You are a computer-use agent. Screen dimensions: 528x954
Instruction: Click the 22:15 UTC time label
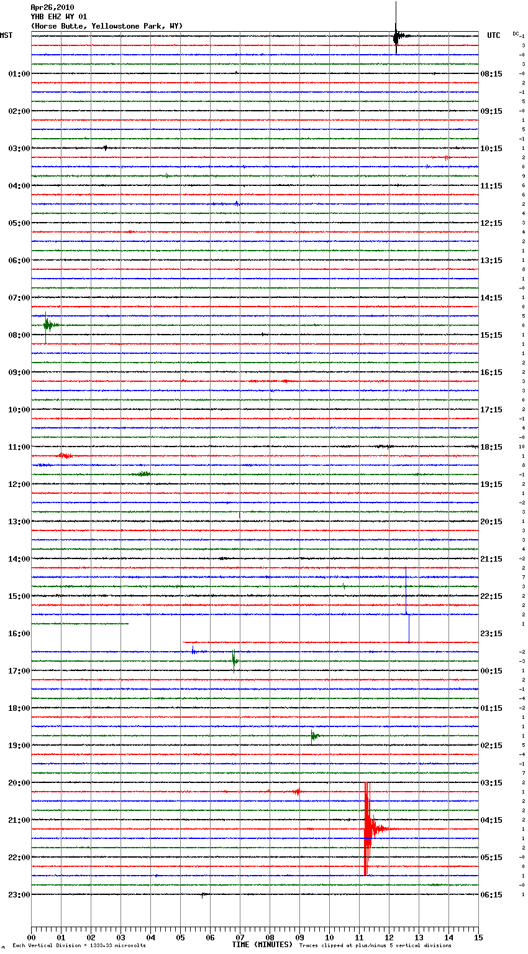[x=491, y=596]
